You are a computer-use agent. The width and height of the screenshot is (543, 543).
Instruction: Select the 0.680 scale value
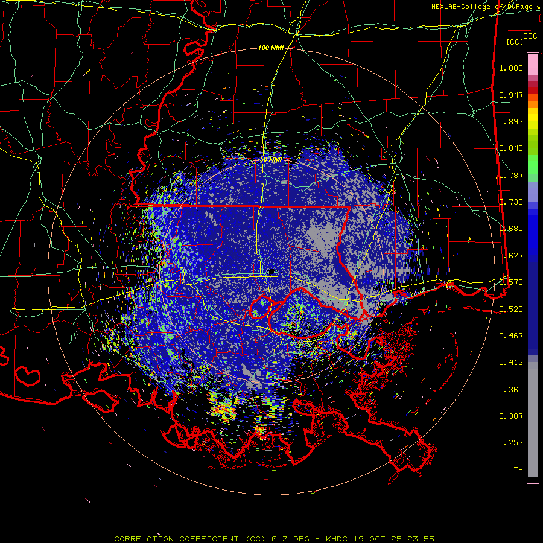[x=511, y=229]
